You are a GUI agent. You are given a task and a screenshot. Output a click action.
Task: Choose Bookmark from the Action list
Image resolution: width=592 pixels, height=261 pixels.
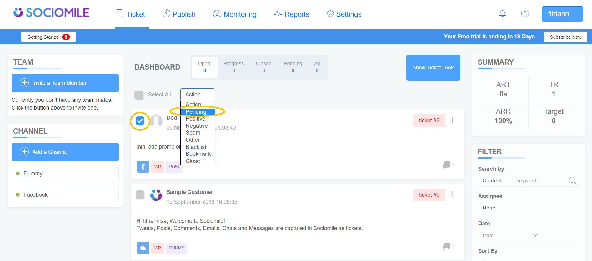(198, 154)
